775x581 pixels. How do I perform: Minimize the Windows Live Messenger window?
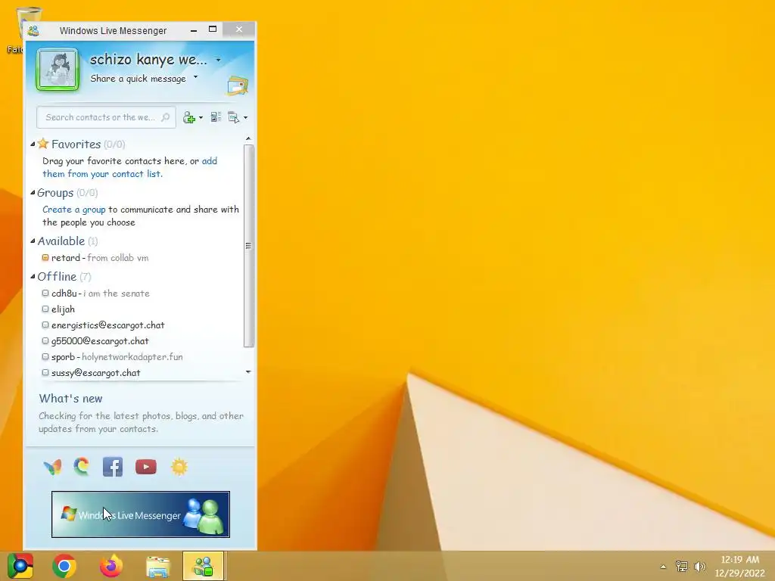[194, 30]
